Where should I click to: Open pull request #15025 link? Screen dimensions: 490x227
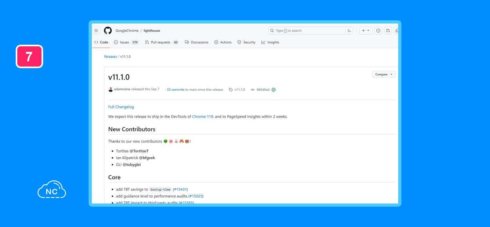[196, 196]
